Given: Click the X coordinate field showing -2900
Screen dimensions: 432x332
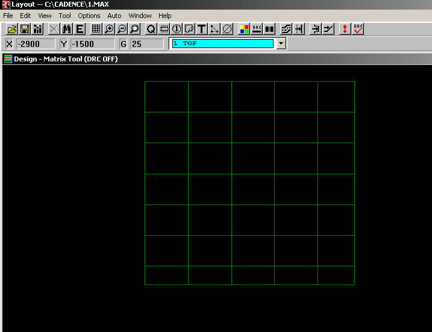Looking at the screenshot, I should (x=36, y=44).
